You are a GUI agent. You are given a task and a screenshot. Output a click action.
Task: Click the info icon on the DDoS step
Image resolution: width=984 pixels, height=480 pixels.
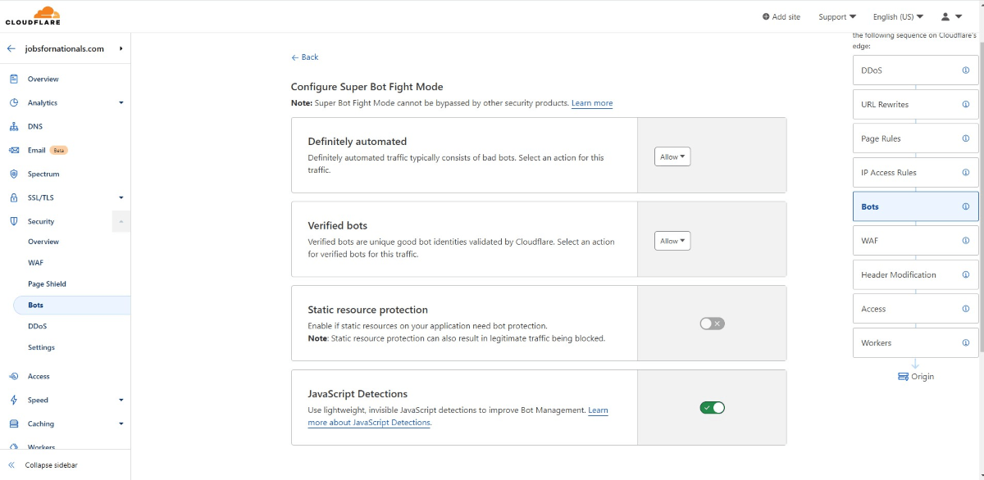[965, 70]
